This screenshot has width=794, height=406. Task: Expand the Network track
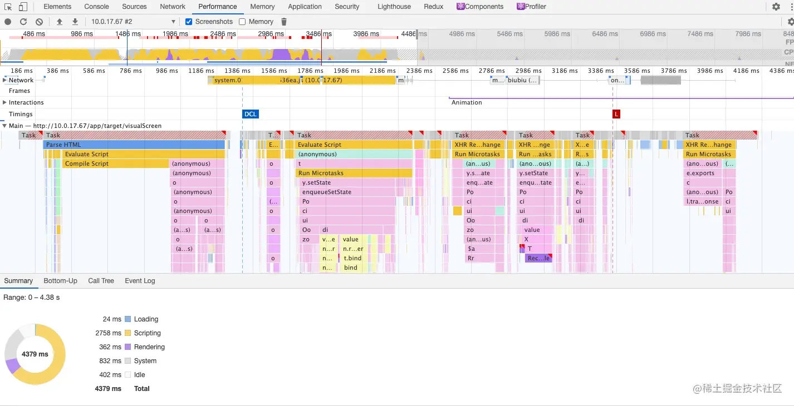click(x=4, y=80)
